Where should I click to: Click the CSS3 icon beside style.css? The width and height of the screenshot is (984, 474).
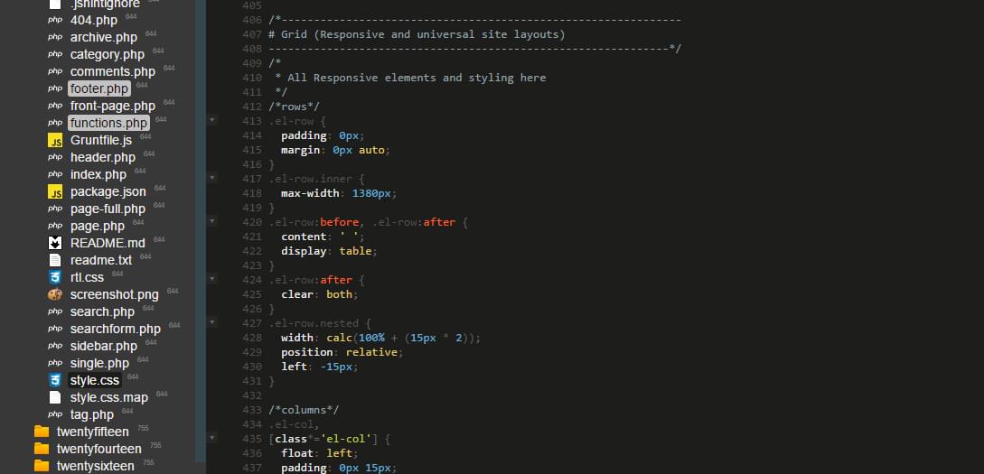pyautogui.click(x=54, y=380)
